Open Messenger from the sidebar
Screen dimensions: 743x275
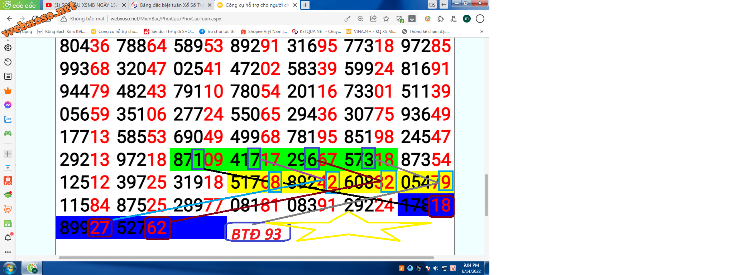[8, 105]
